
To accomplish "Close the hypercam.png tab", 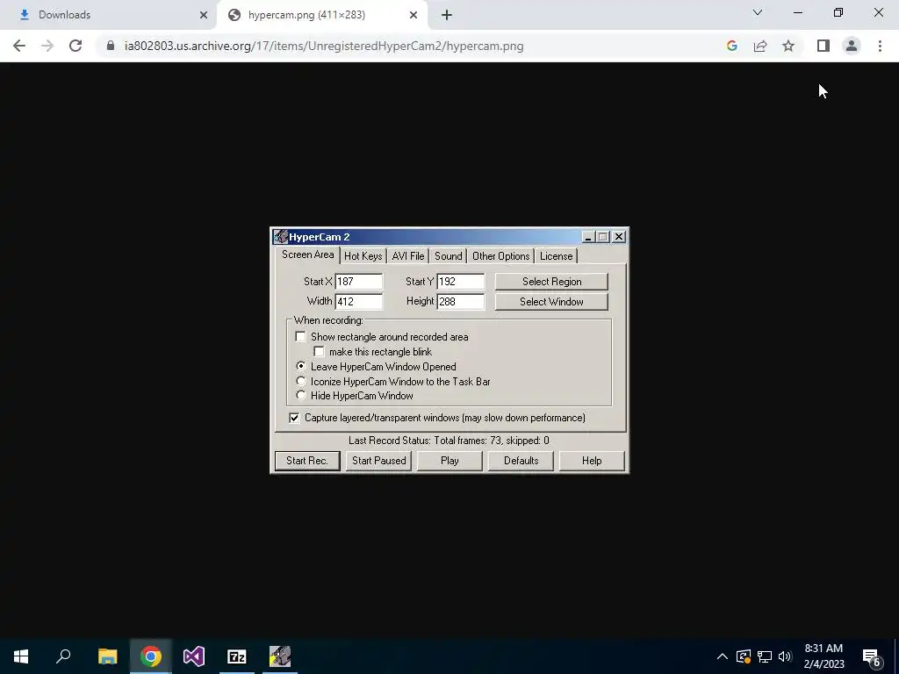I will [414, 15].
